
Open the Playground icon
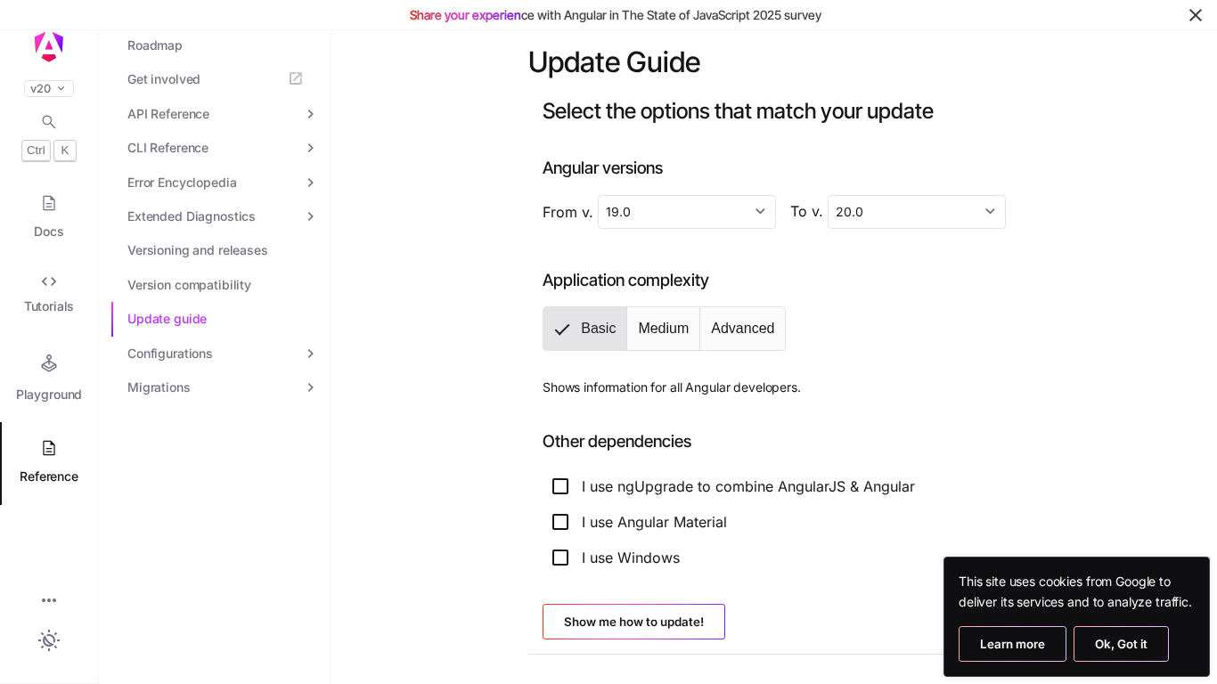[x=49, y=363]
